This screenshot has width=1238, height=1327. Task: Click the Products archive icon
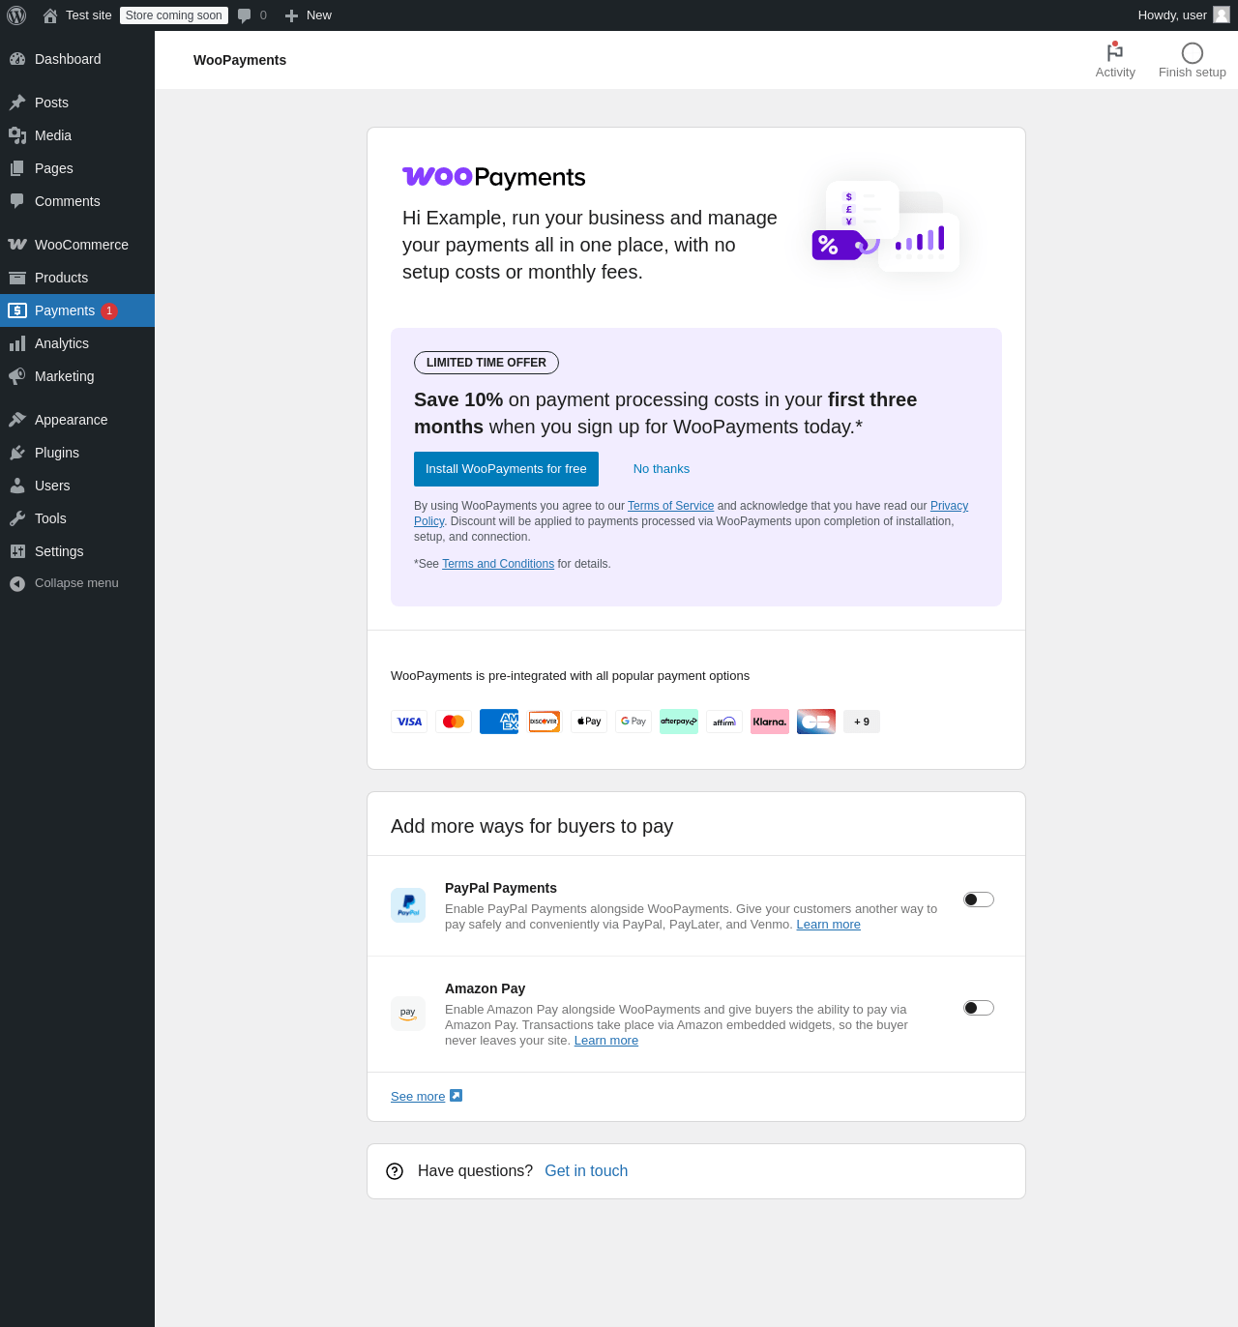tap(17, 278)
